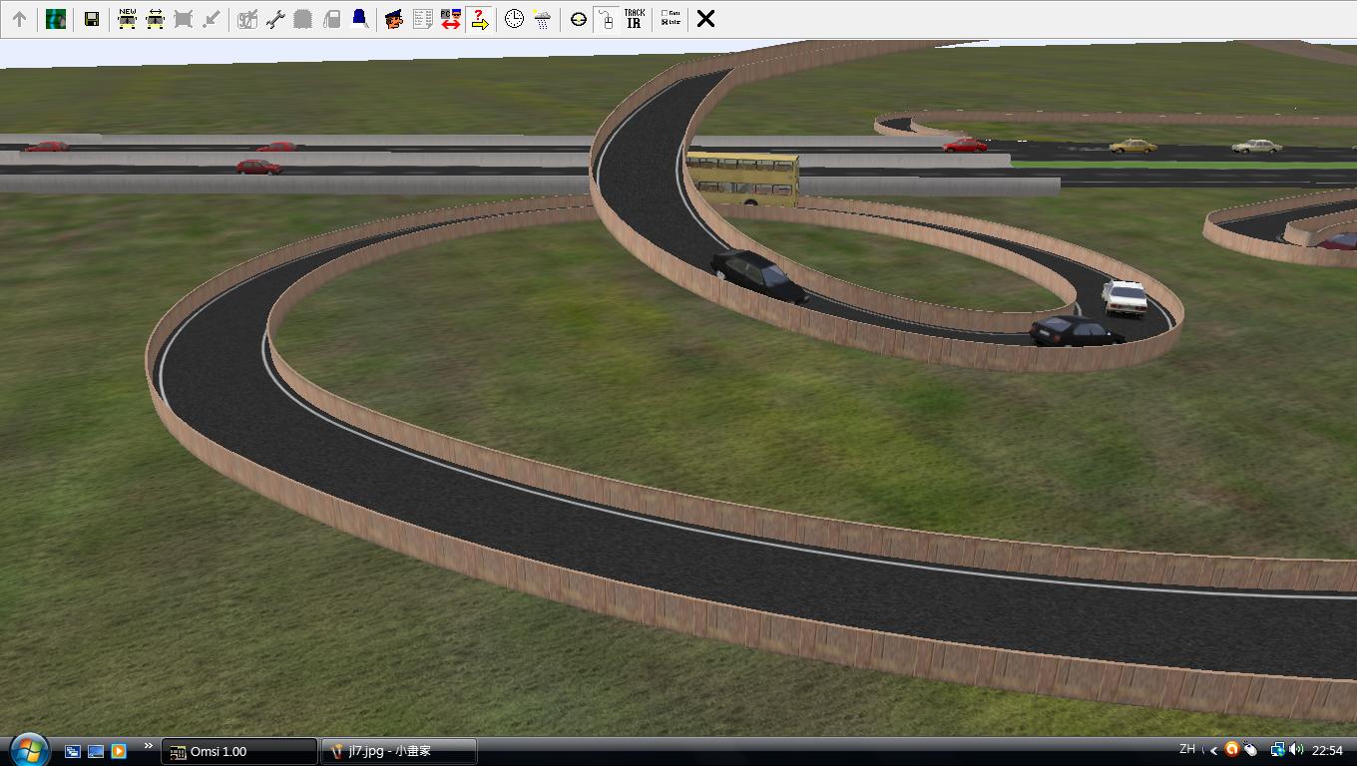Screen dimensions: 1357x766
Task: Open the Windows Start button
Action: [28, 749]
